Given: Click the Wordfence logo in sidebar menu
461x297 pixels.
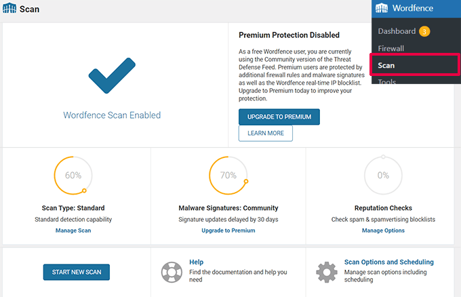Looking at the screenshot, I should (x=381, y=9).
